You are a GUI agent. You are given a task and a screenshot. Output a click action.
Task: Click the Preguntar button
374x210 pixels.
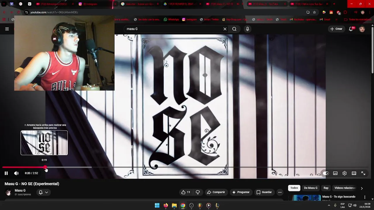tap(241, 192)
